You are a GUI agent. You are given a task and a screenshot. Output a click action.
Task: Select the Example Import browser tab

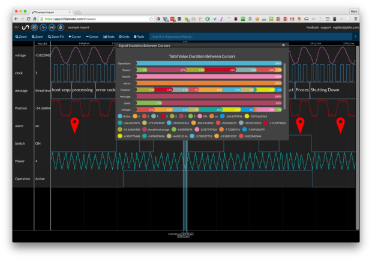tap(51, 12)
